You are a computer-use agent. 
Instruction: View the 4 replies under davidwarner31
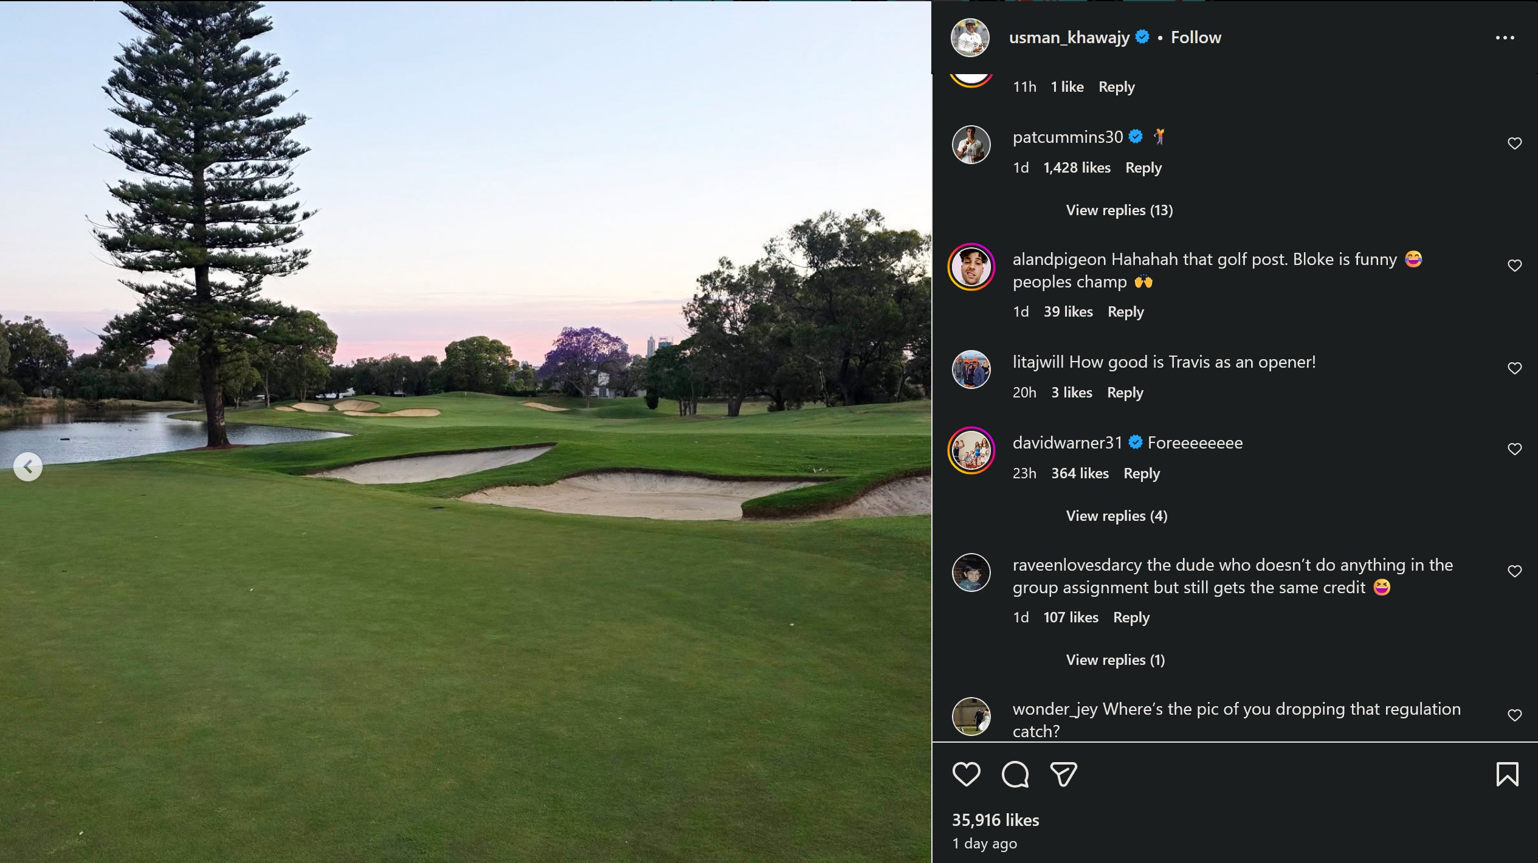1116,515
